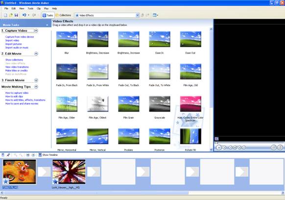Select the Licht_kleuren__high__HQ storyboard clip

pyautogui.click(x=69, y=172)
